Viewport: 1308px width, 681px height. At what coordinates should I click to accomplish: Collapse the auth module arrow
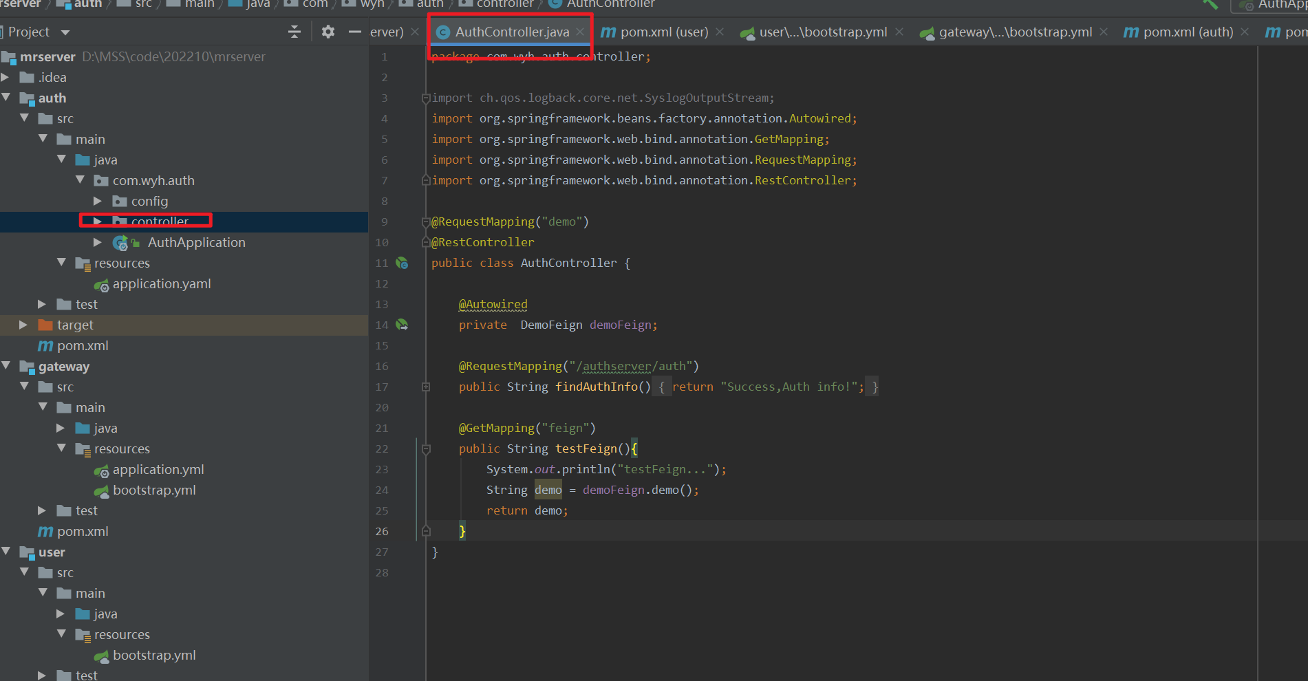[x=6, y=98]
